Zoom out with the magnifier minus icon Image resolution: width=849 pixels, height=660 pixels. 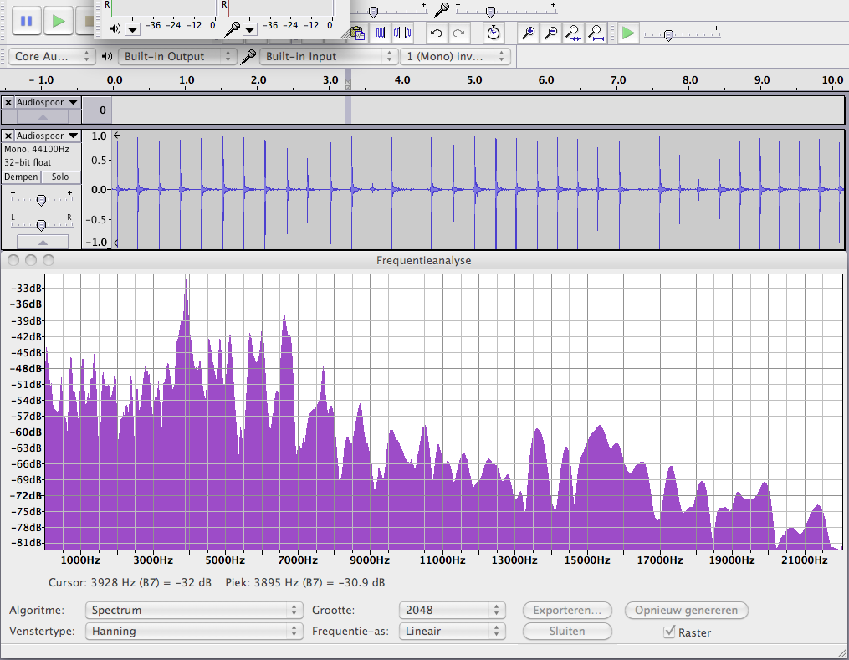click(550, 33)
